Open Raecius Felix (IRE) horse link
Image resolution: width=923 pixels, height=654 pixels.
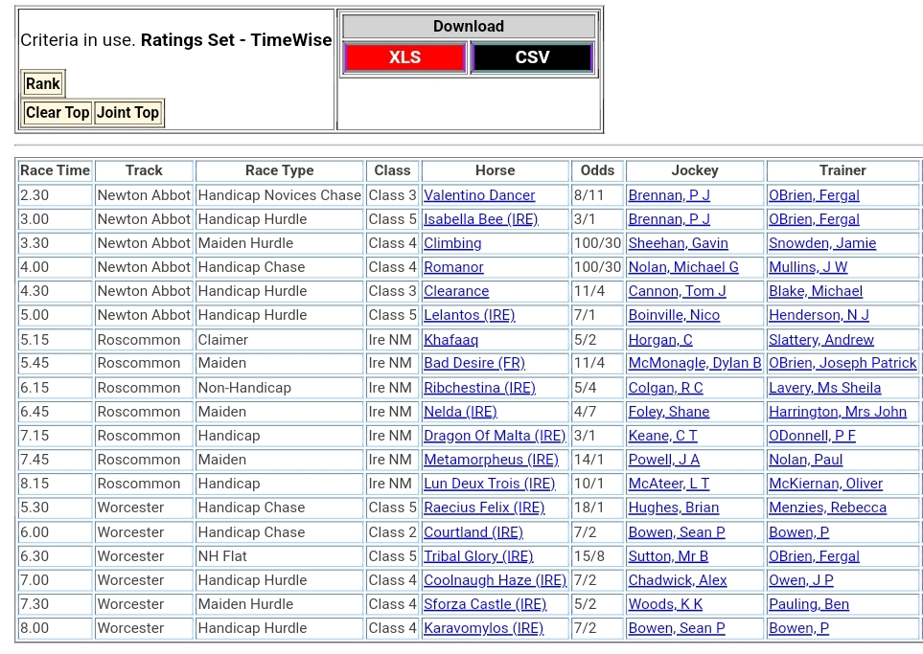click(484, 507)
